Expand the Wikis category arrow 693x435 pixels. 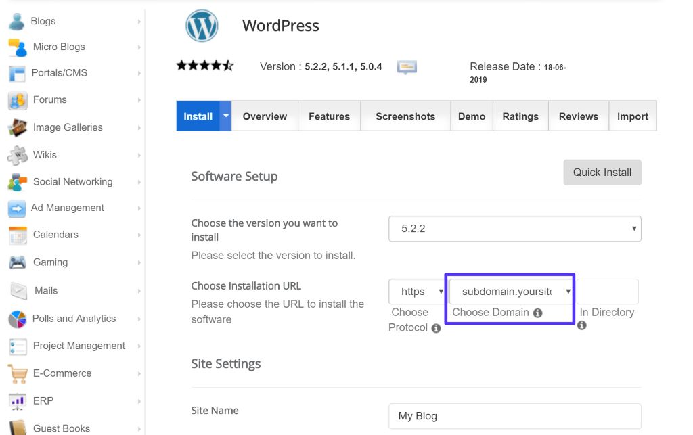coord(139,156)
